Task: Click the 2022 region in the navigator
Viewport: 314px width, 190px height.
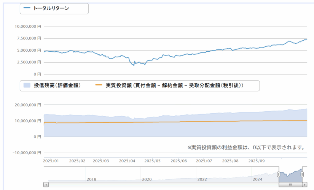Action: coord(202,177)
